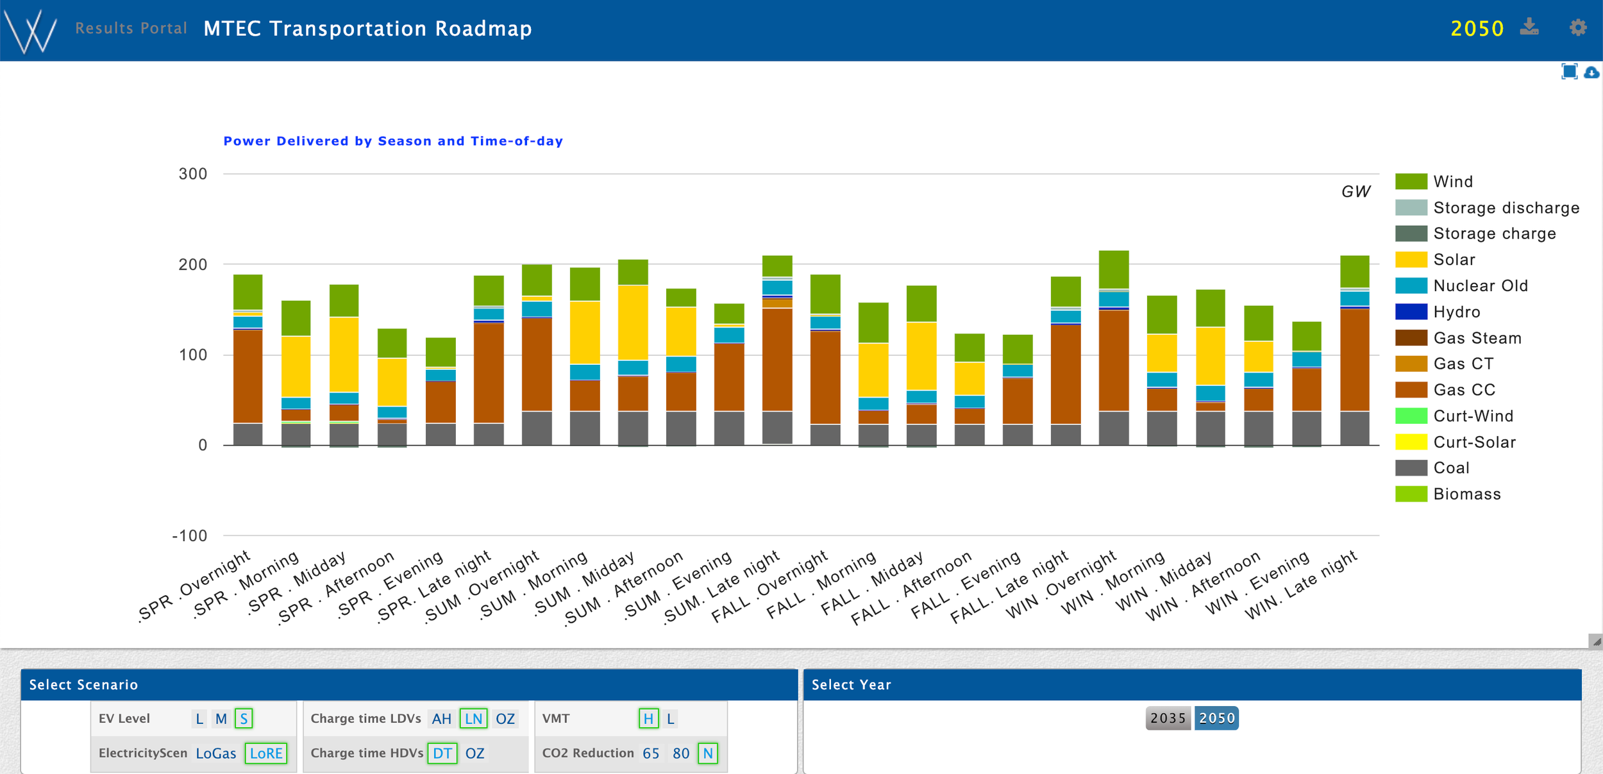Open the Results Portal link

point(131,28)
